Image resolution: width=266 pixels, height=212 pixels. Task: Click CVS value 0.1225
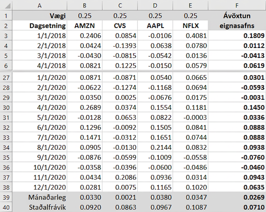120,66
